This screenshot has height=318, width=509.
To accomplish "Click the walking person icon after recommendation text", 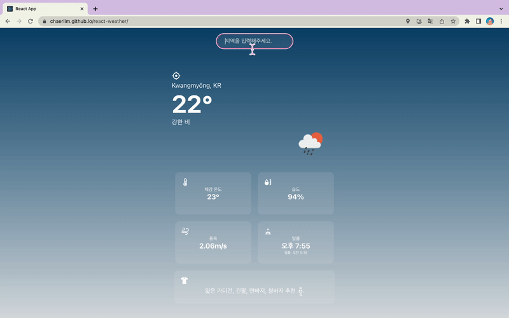I will 300,291.
